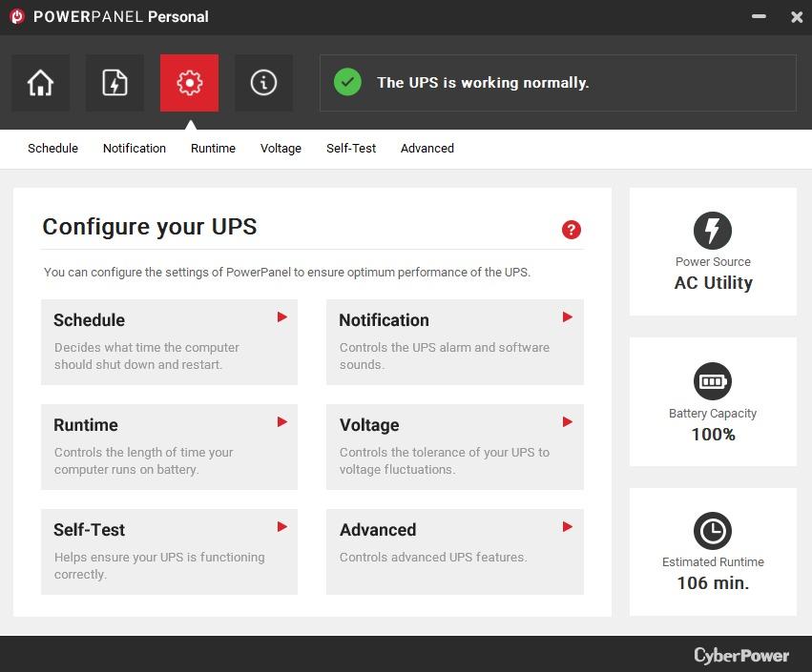This screenshot has height=672, width=812.
Task: Select the Configuration gear icon
Action: (x=189, y=83)
